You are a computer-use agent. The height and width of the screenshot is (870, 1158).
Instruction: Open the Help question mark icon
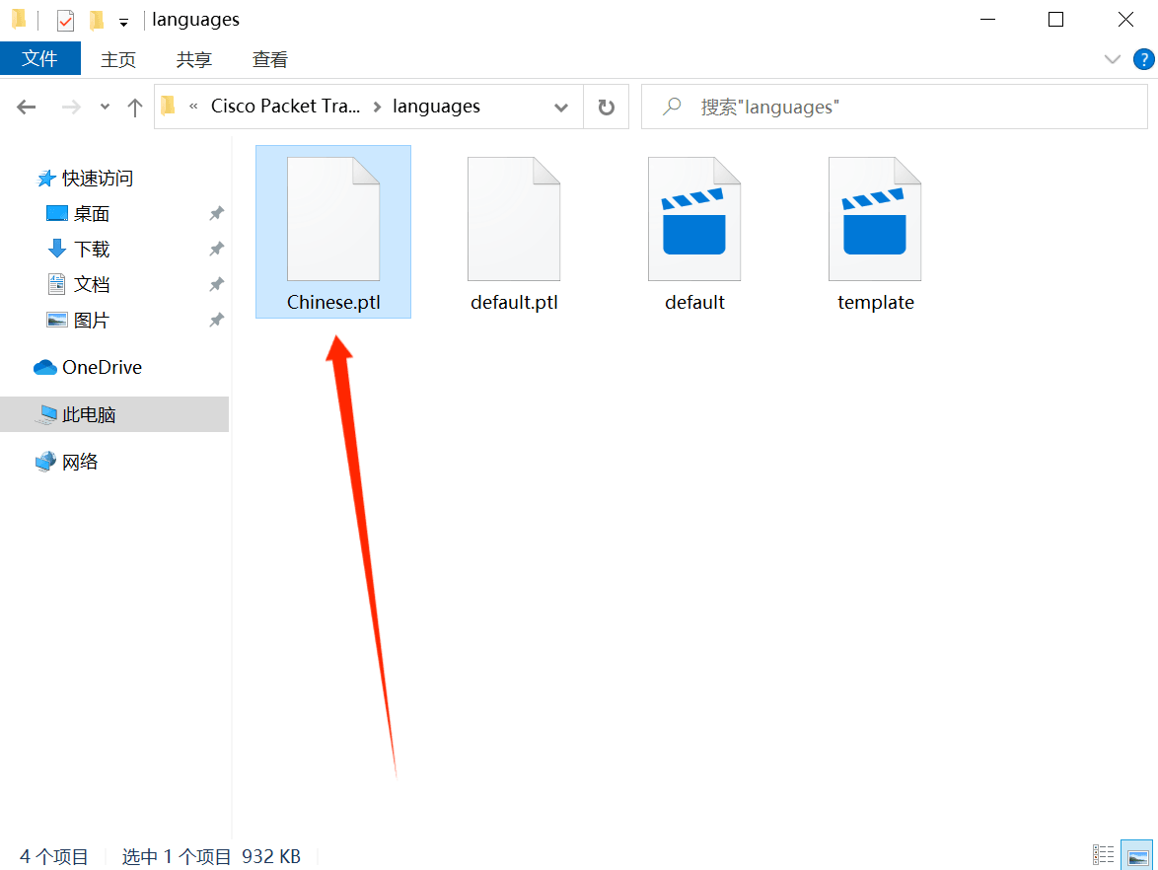pos(1144,59)
